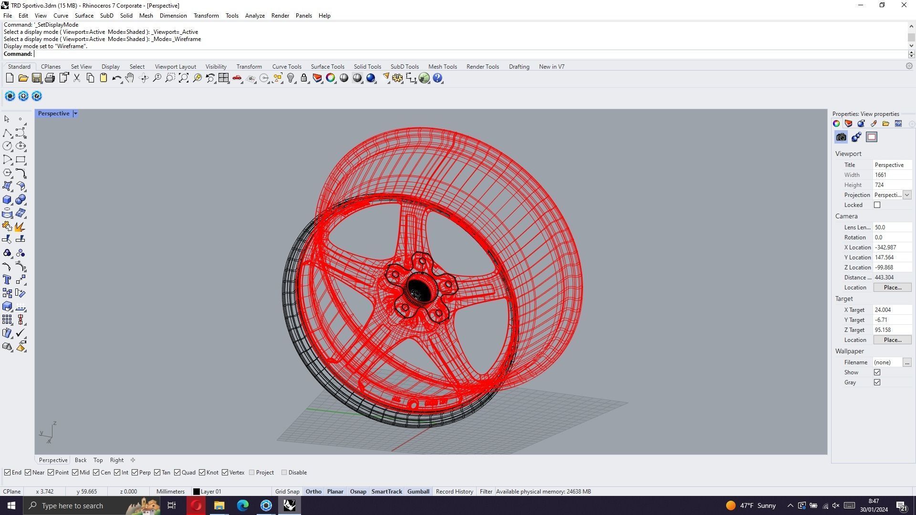Click the Camera Location Place button
The width and height of the screenshot is (916, 515).
click(x=892, y=288)
